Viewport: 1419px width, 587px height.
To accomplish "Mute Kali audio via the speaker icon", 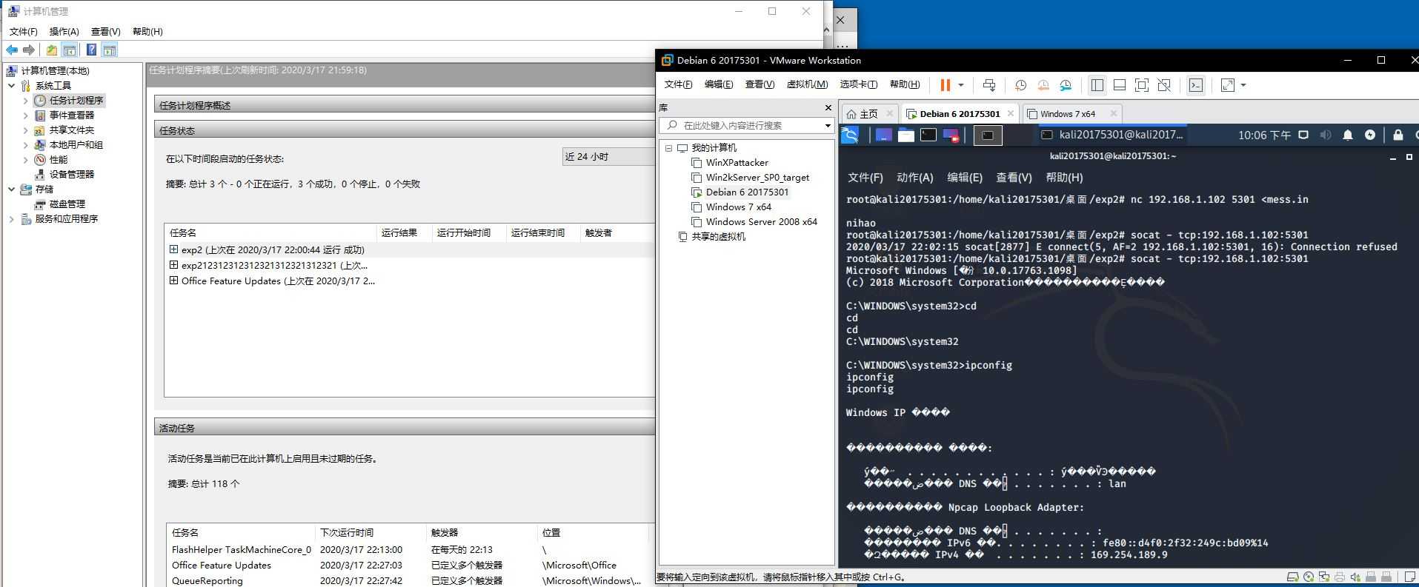I will coord(1326,135).
